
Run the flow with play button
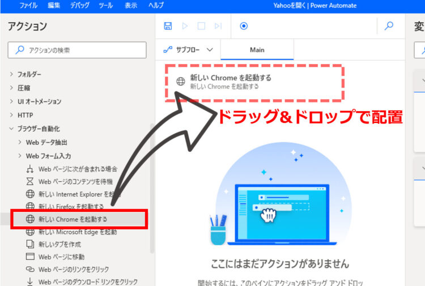(185, 26)
